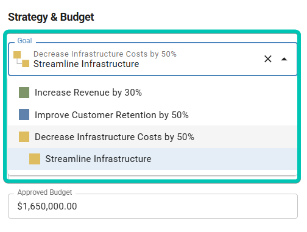Click Strategy & Budget section heading

pyautogui.click(x=51, y=17)
